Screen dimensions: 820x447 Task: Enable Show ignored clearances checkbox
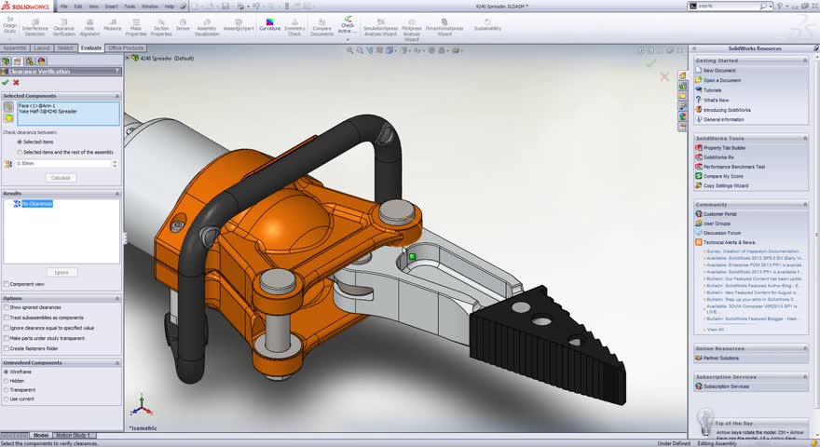[x=6, y=306]
